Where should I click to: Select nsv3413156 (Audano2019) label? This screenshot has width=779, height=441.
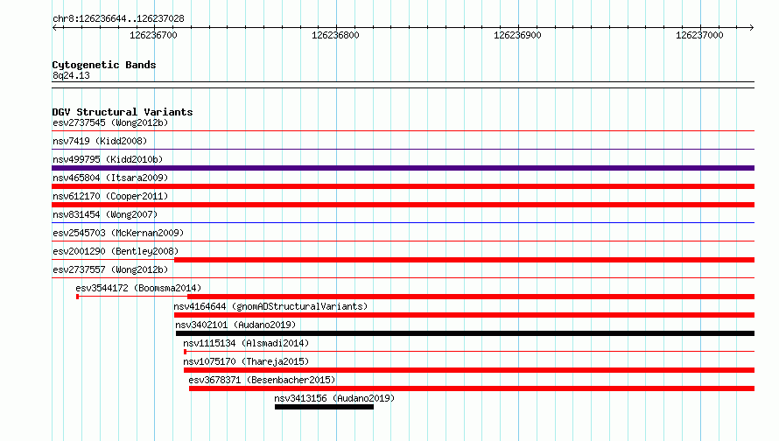point(334,398)
